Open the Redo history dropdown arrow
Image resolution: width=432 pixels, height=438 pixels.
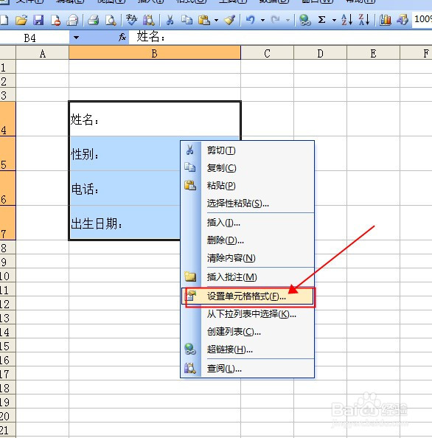click(288, 20)
